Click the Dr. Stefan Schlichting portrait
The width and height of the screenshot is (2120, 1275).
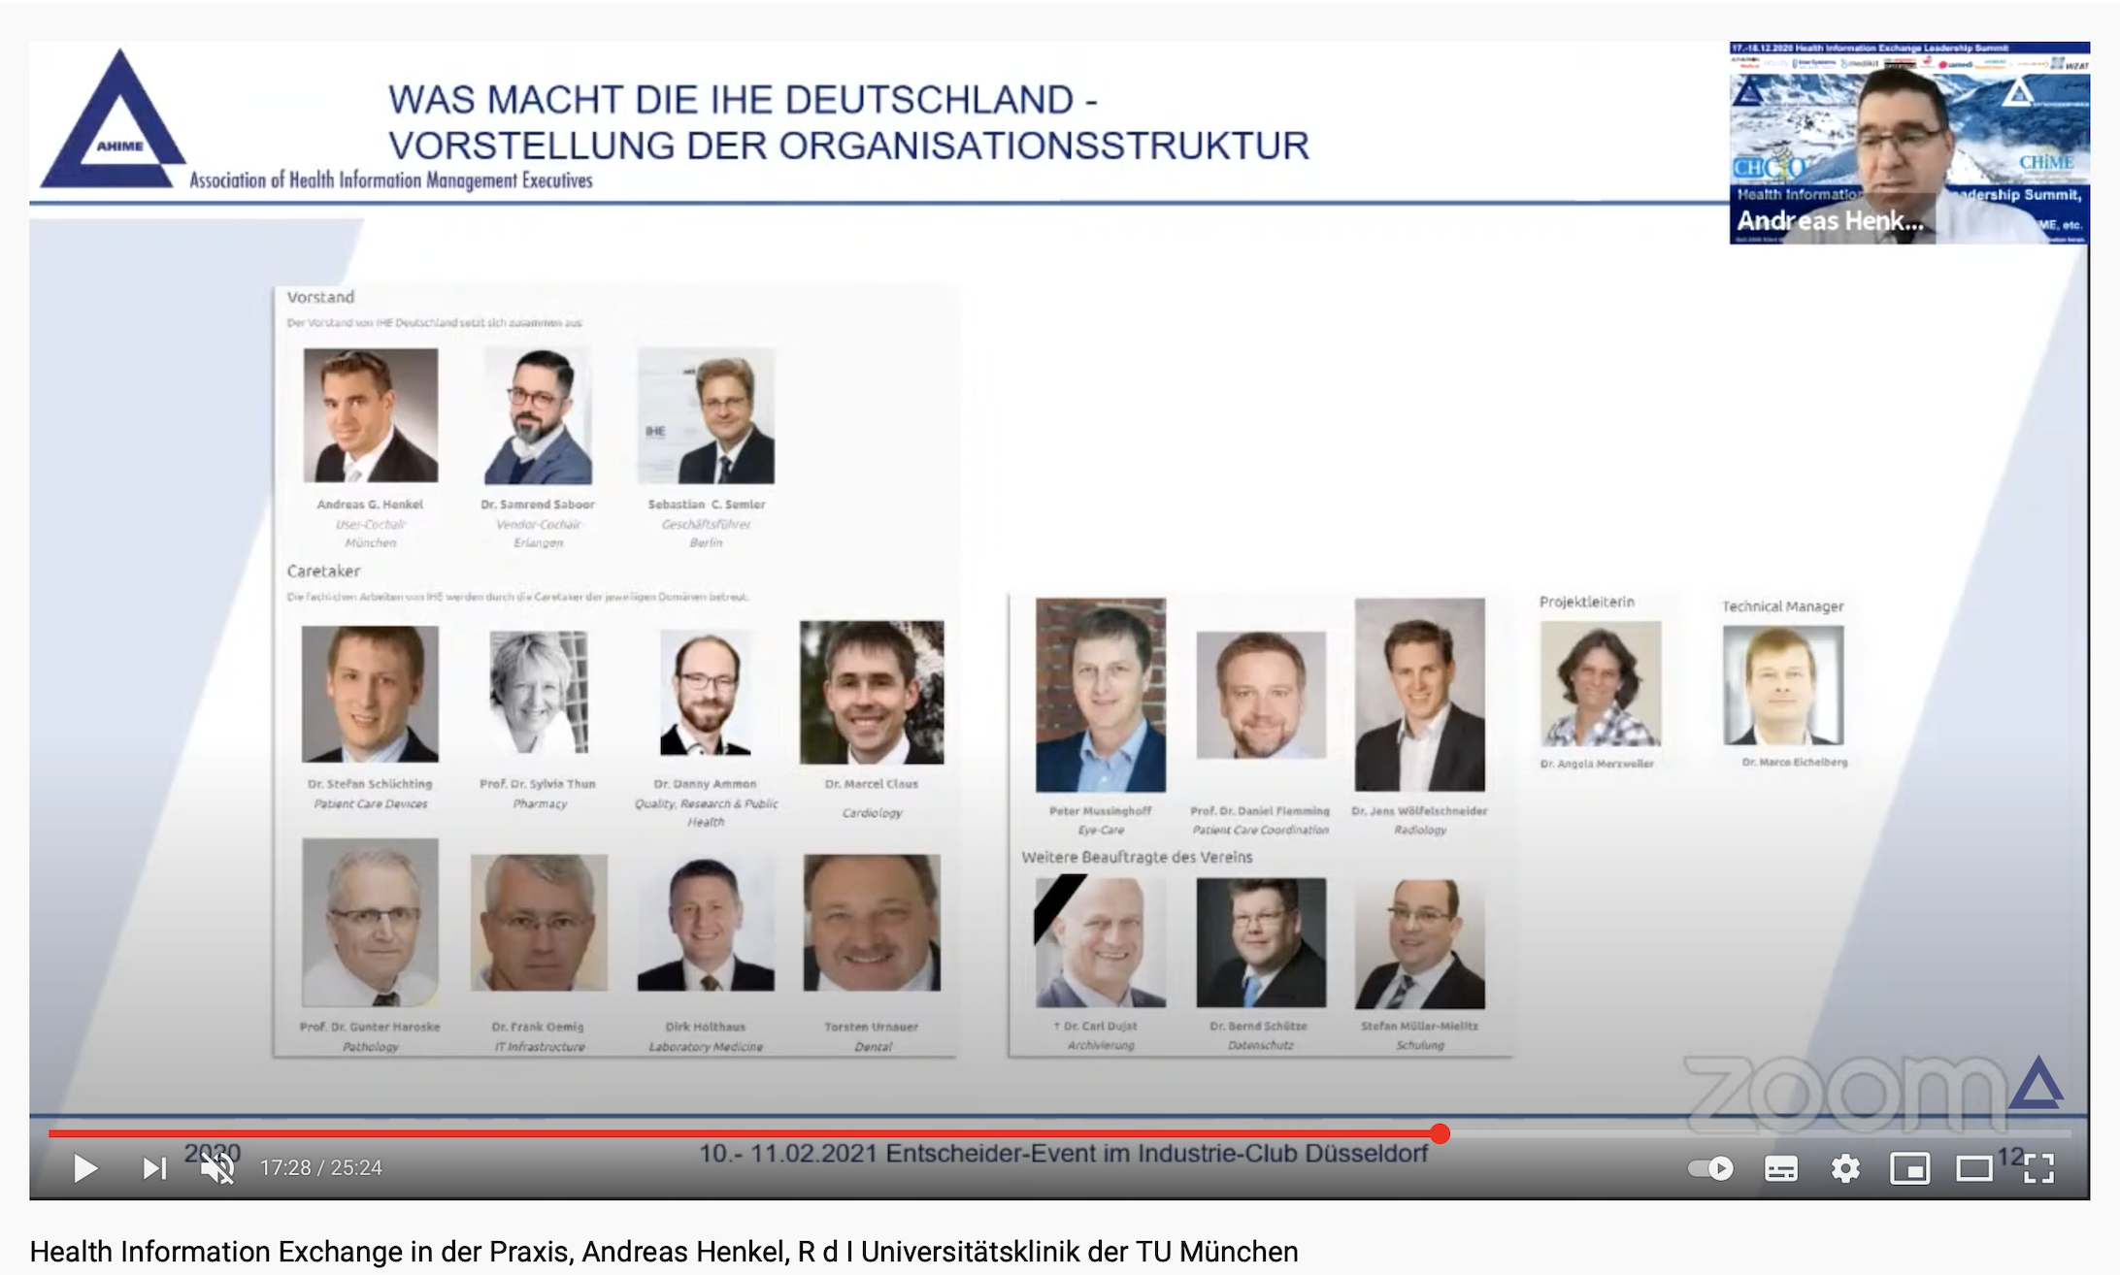click(x=370, y=694)
